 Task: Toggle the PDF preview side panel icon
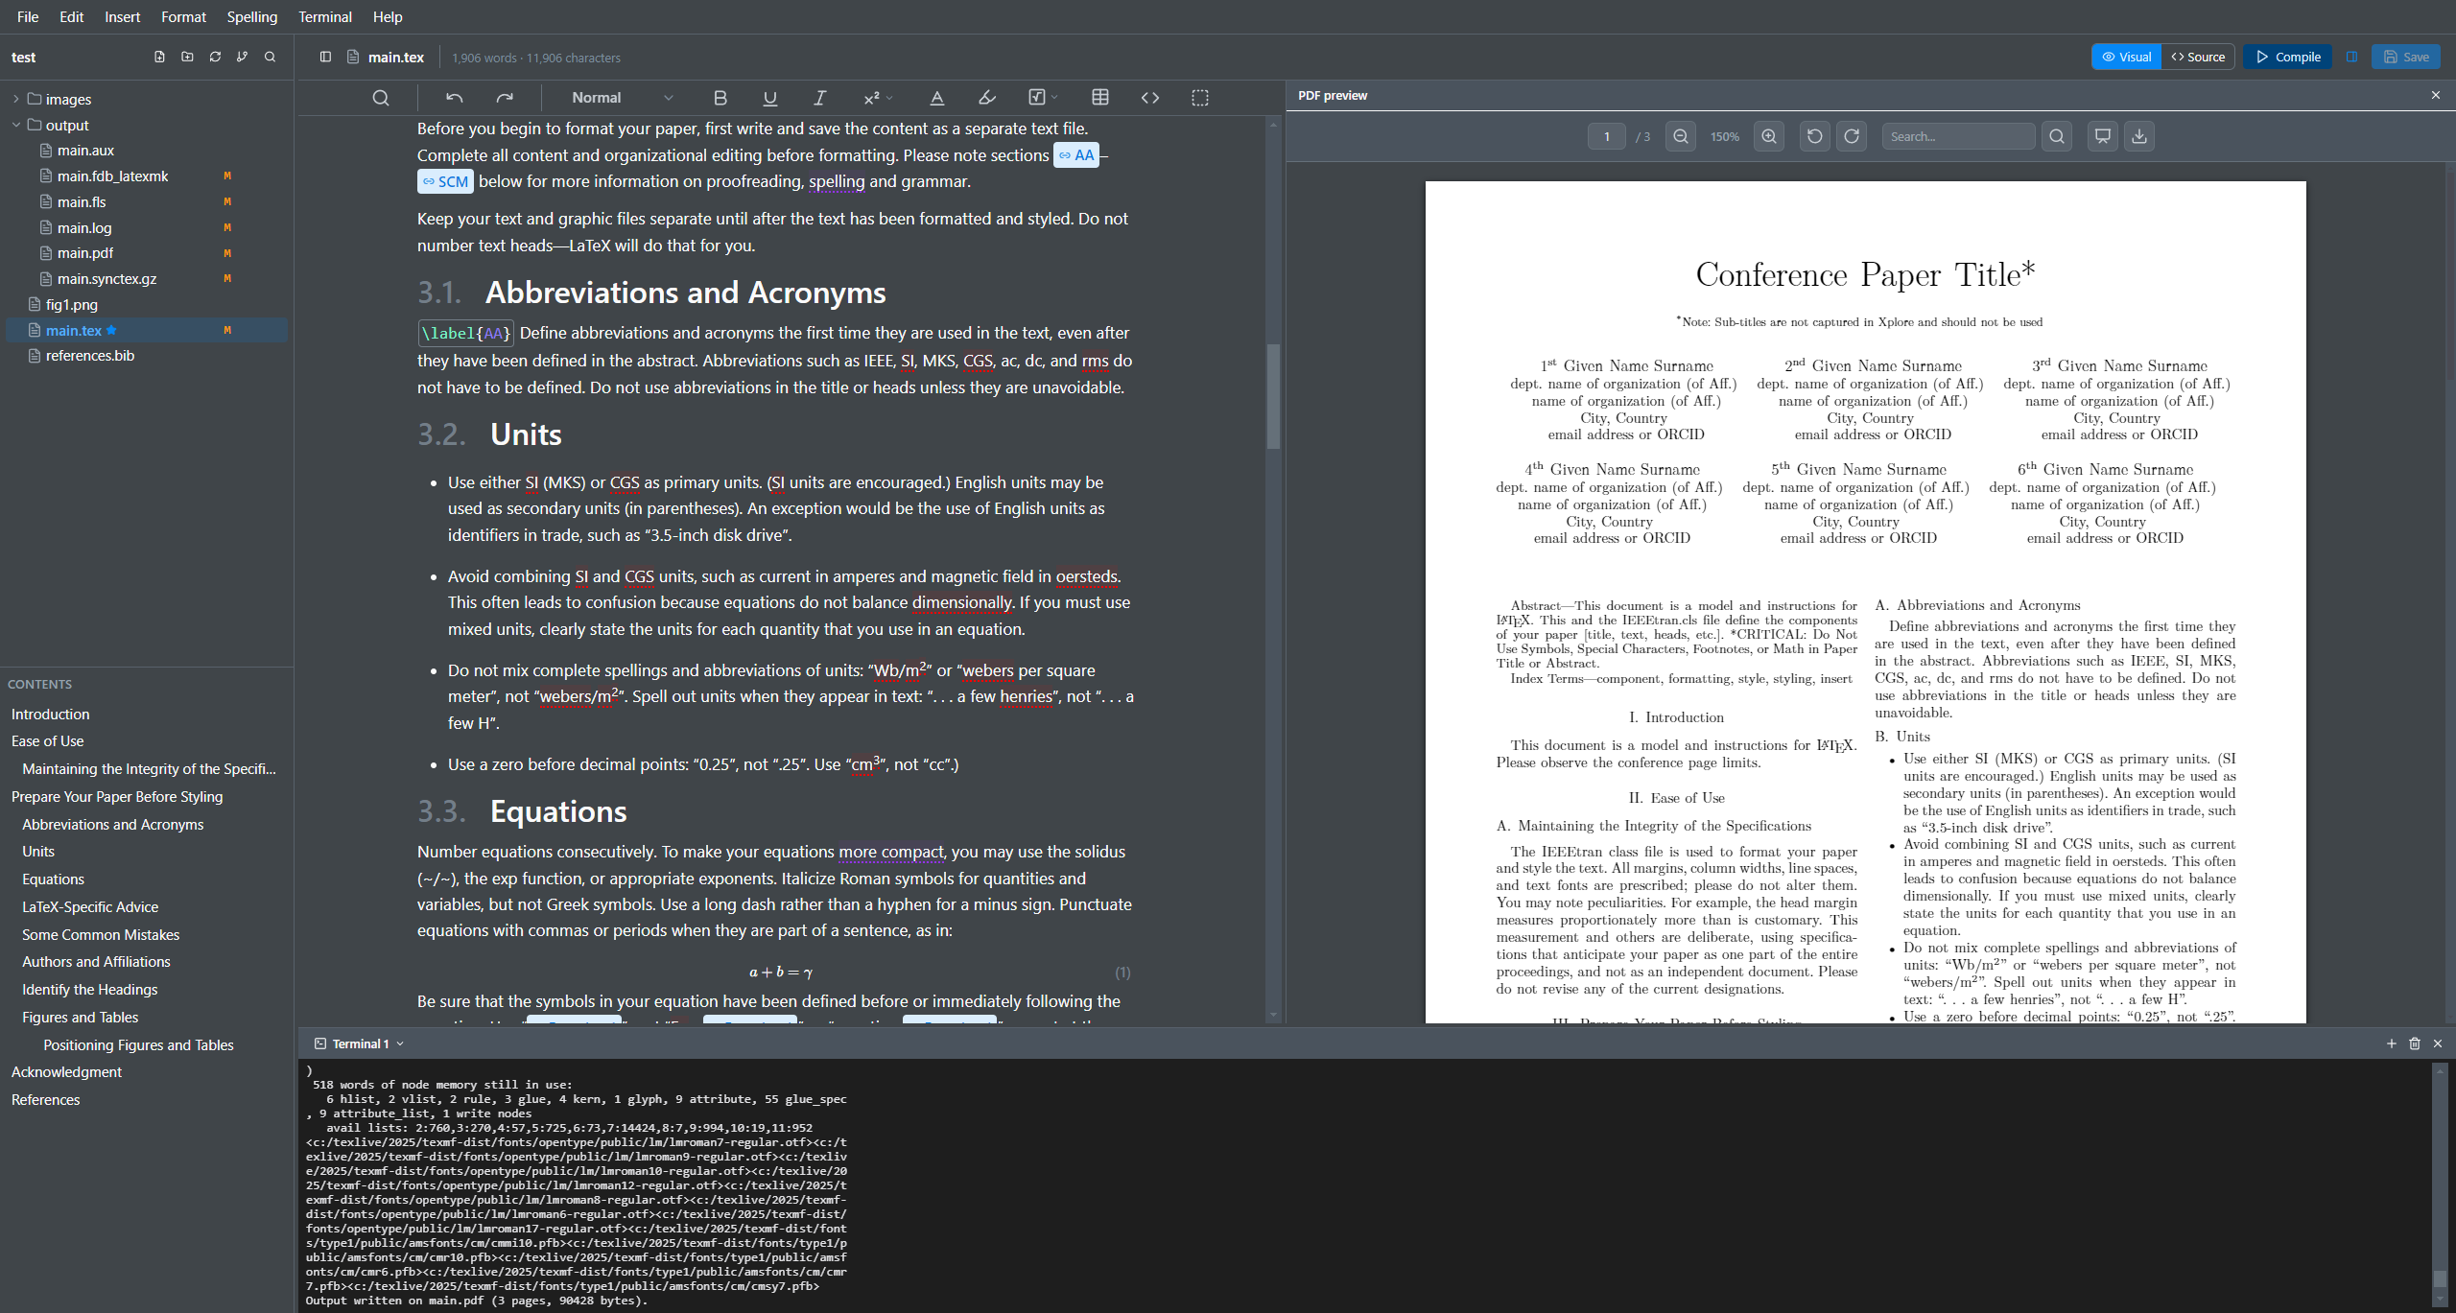2351,58
